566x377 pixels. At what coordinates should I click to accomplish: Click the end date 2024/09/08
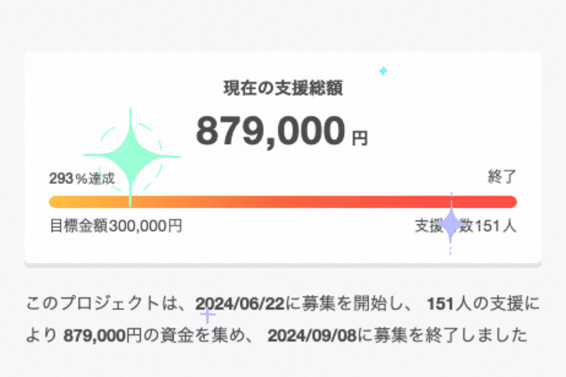312,336
